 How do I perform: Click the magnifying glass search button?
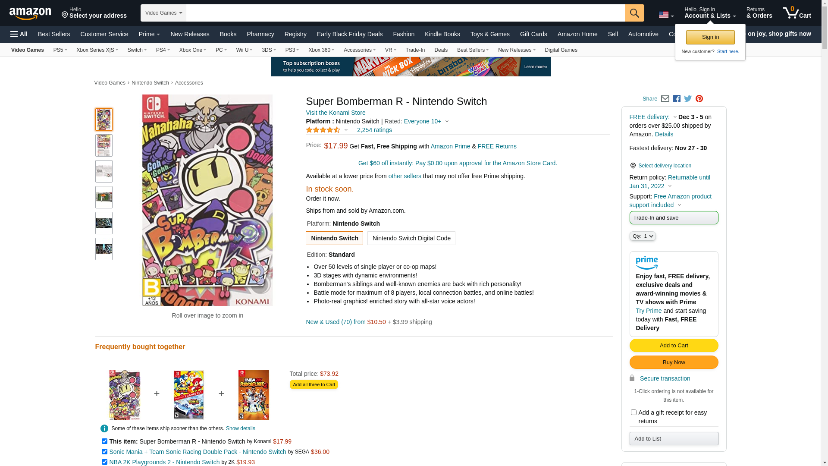click(x=634, y=13)
